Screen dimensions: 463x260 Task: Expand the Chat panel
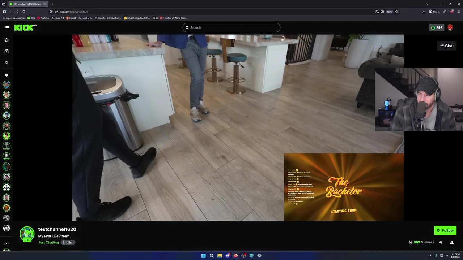pyautogui.click(x=447, y=46)
